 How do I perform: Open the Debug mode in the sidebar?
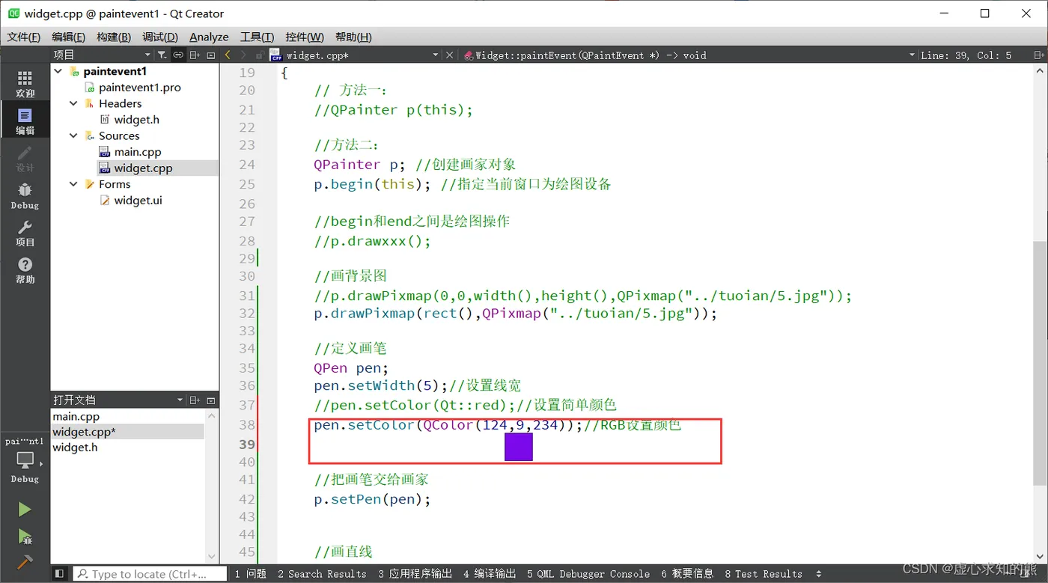pyautogui.click(x=25, y=195)
